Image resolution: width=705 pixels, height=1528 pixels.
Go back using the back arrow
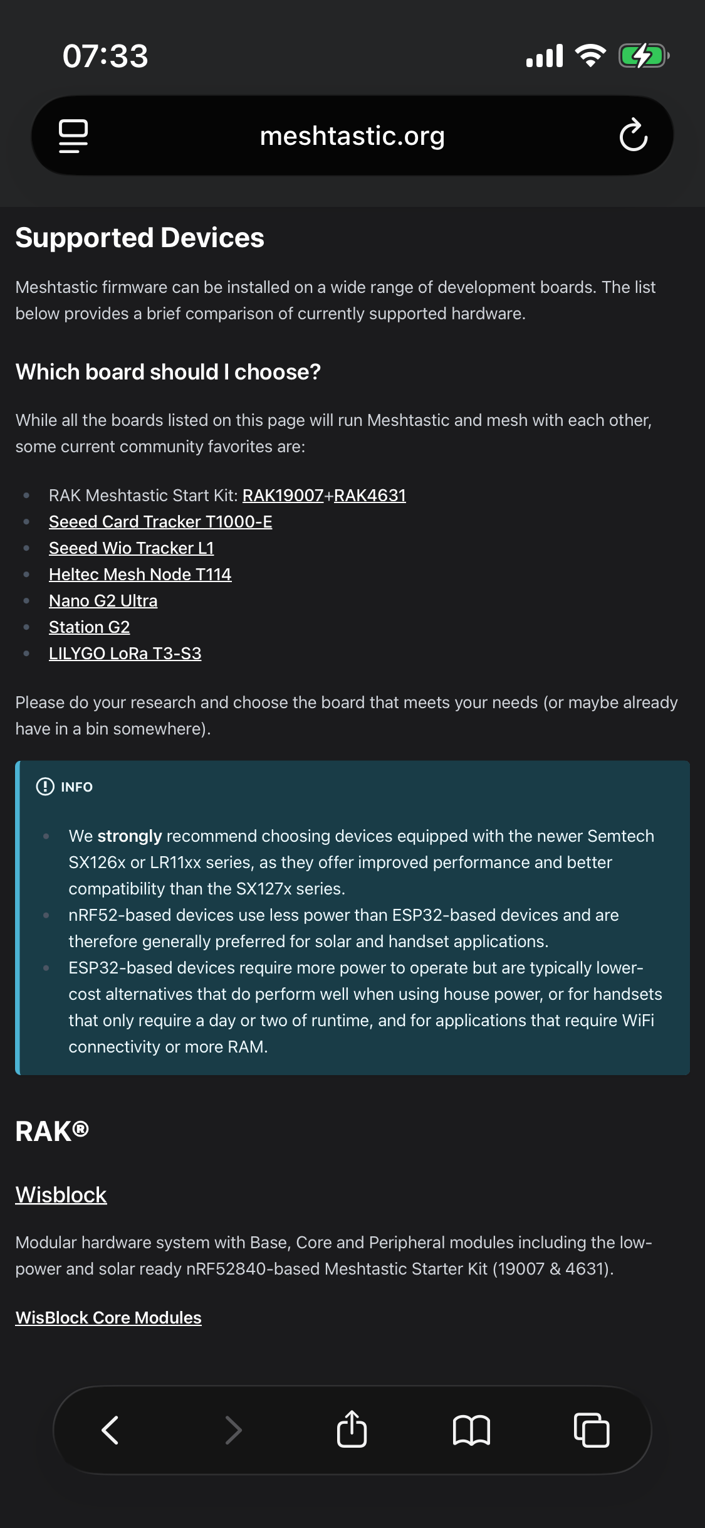tap(110, 1430)
